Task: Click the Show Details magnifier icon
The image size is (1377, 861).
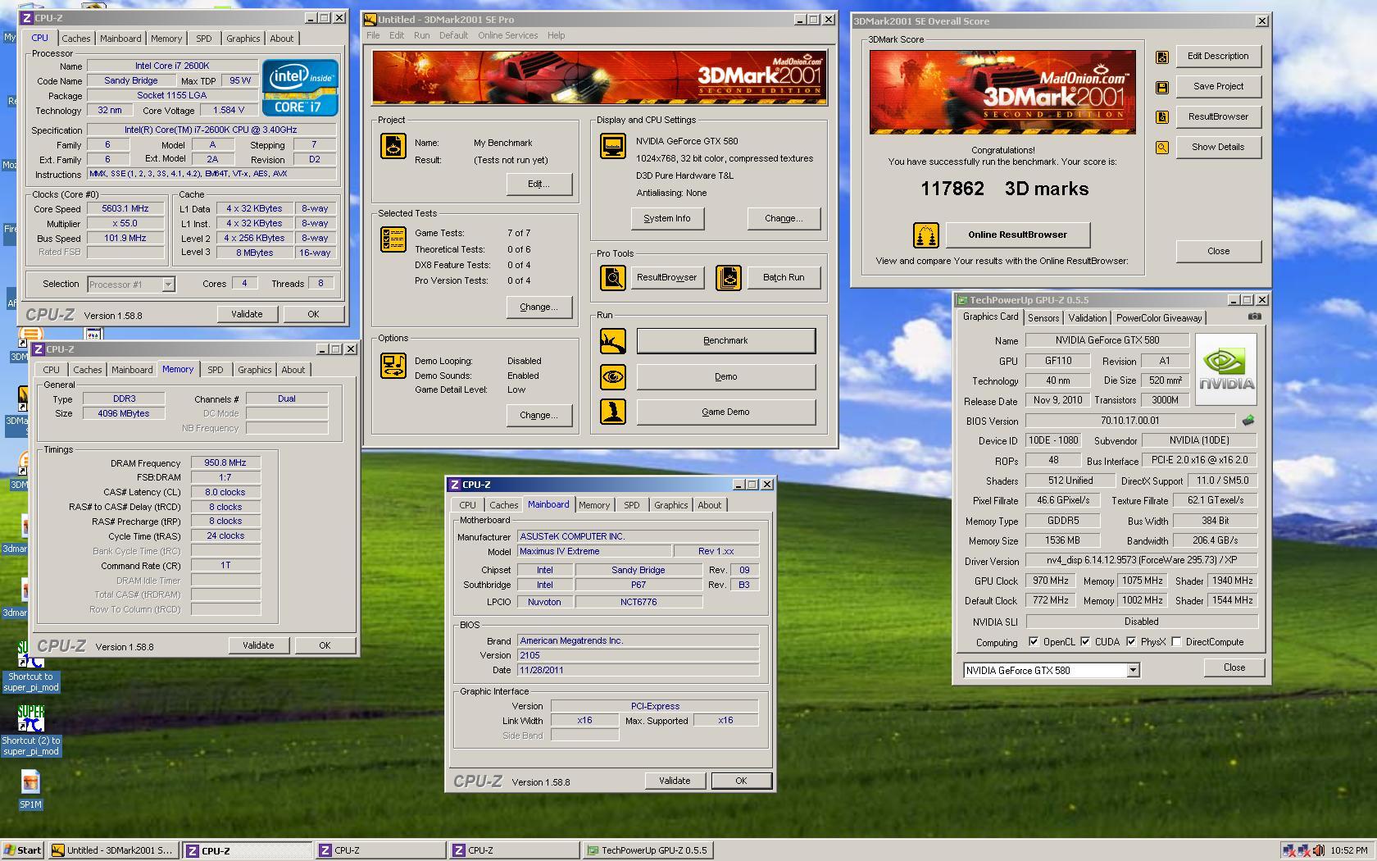Action: [1162, 148]
